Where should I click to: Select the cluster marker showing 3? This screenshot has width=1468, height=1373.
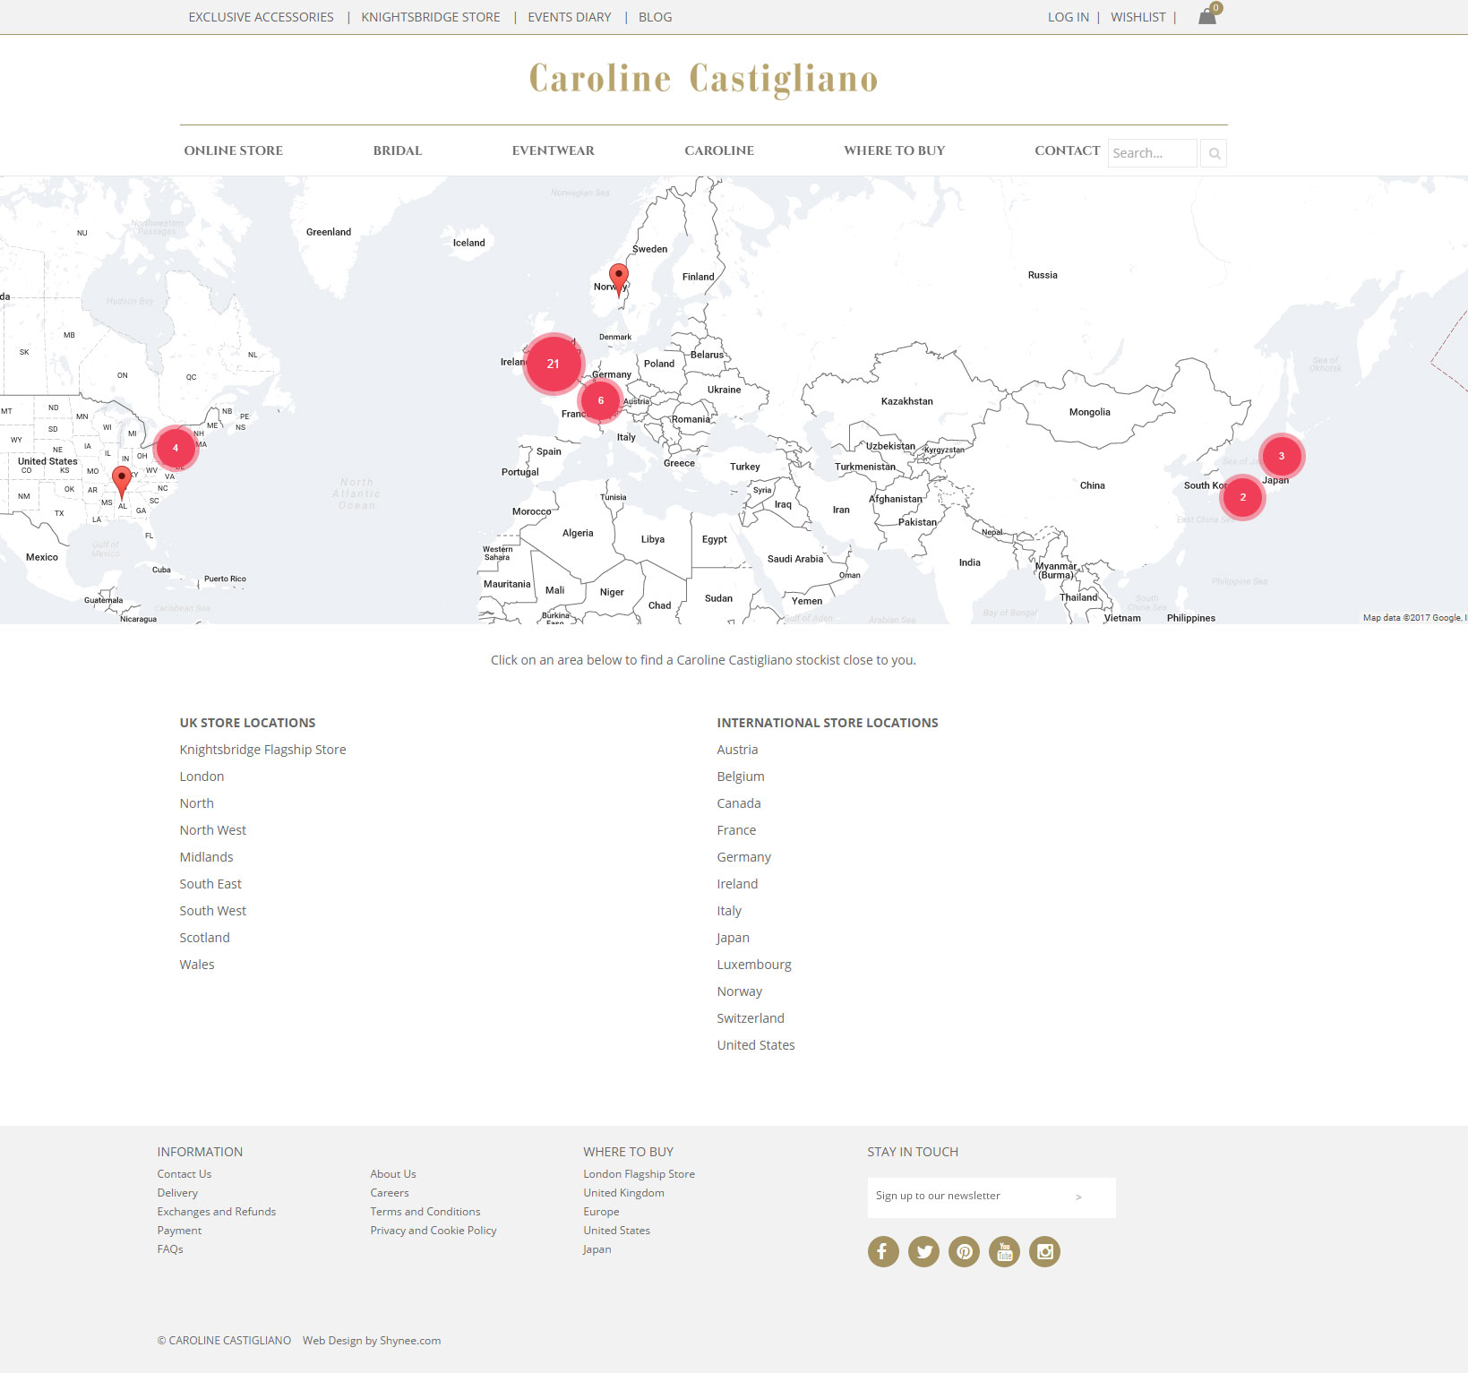pos(1281,456)
